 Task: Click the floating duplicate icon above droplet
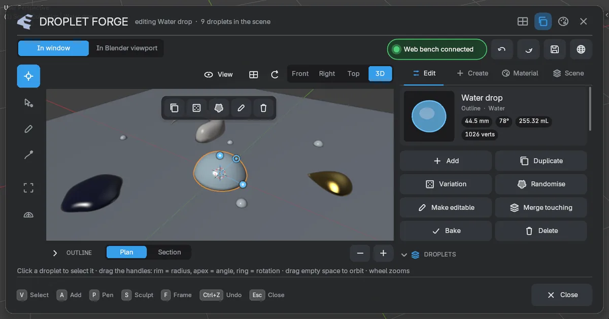pyautogui.click(x=174, y=108)
